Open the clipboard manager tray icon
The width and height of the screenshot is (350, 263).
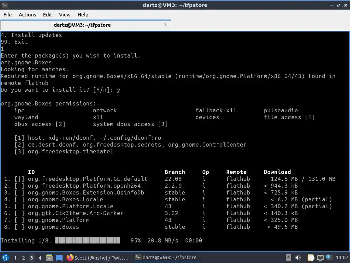(x=310, y=258)
